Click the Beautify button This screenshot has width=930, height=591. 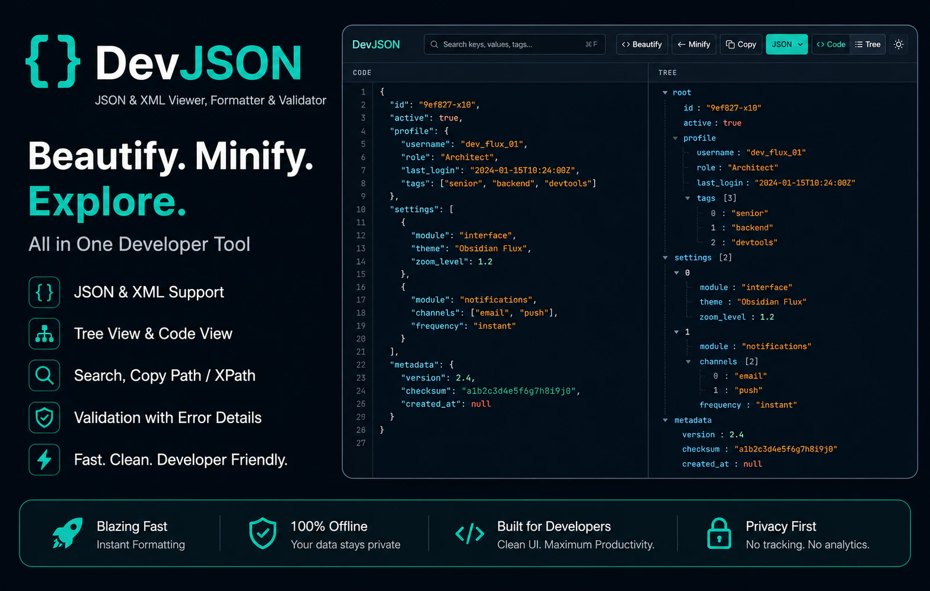[x=642, y=44]
